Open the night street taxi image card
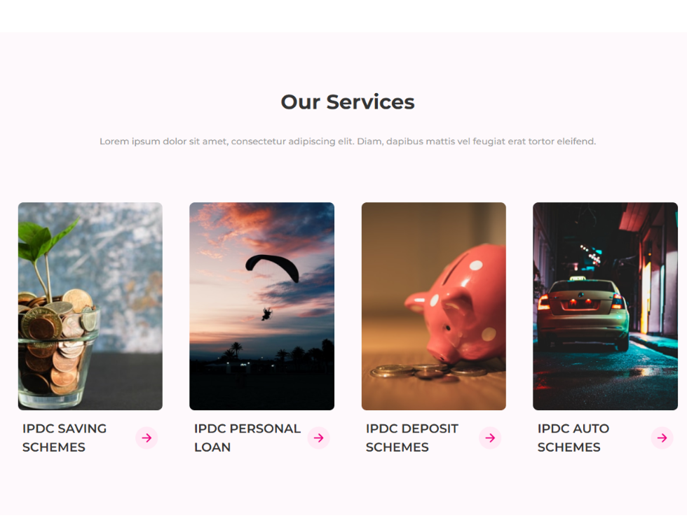The width and height of the screenshot is (687, 523). pyautogui.click(x=605, y=306)
